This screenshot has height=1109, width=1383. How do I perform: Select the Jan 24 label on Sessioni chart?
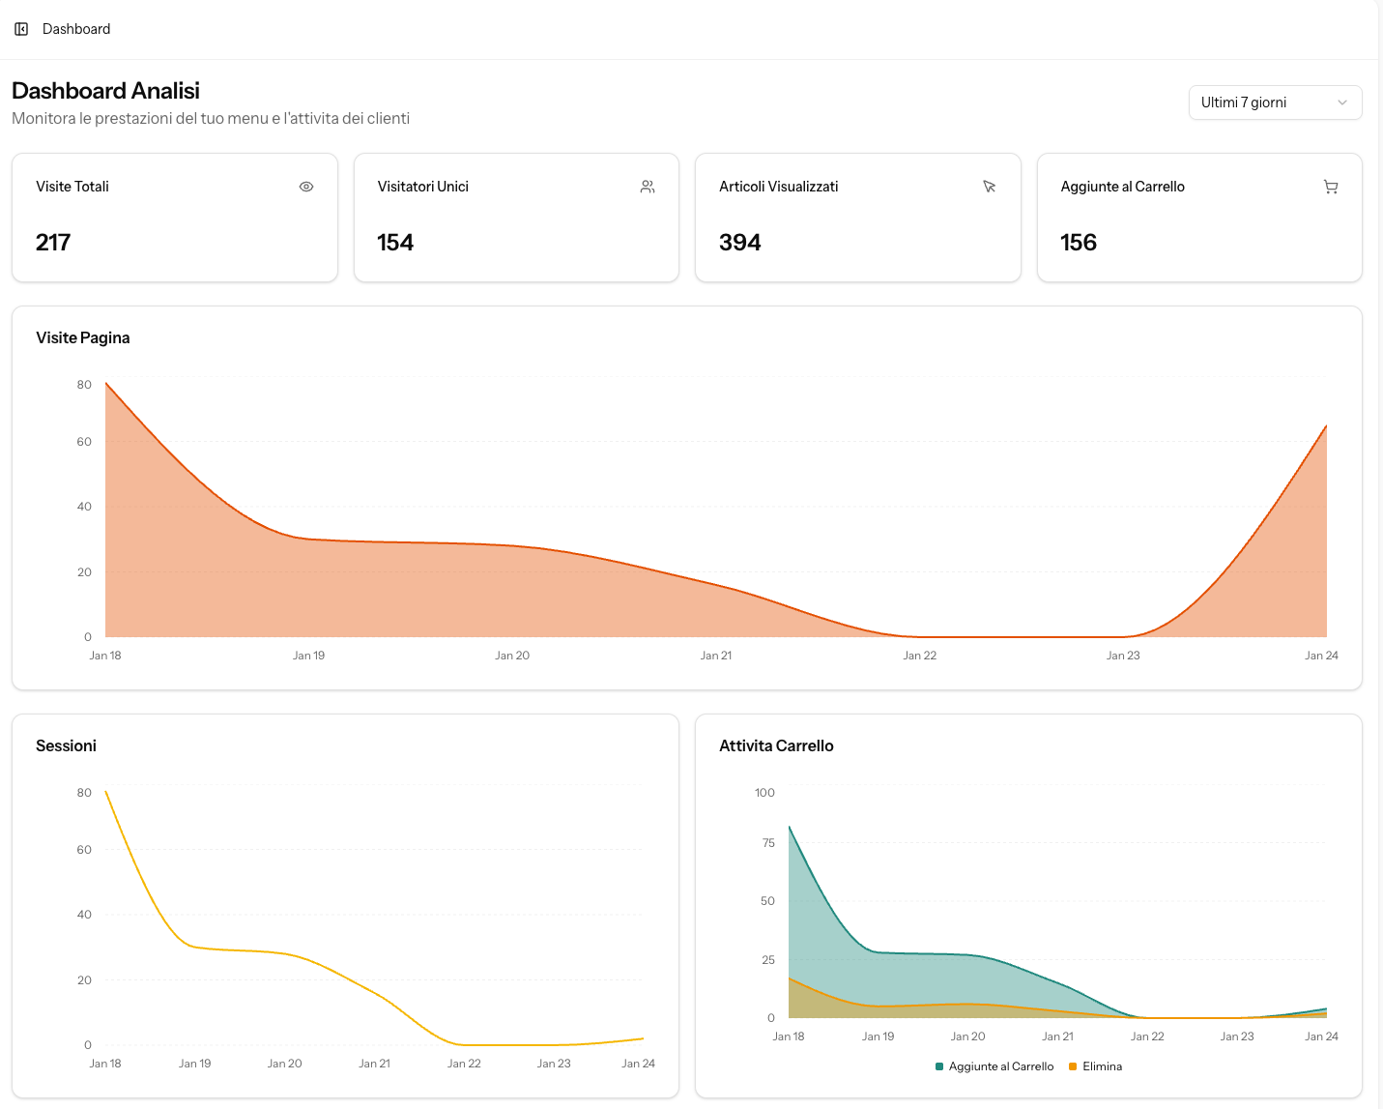(638, 1063)
